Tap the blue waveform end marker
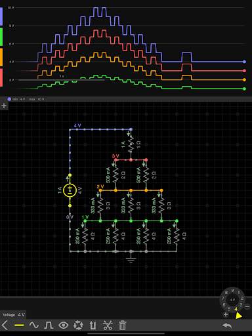 245,62
